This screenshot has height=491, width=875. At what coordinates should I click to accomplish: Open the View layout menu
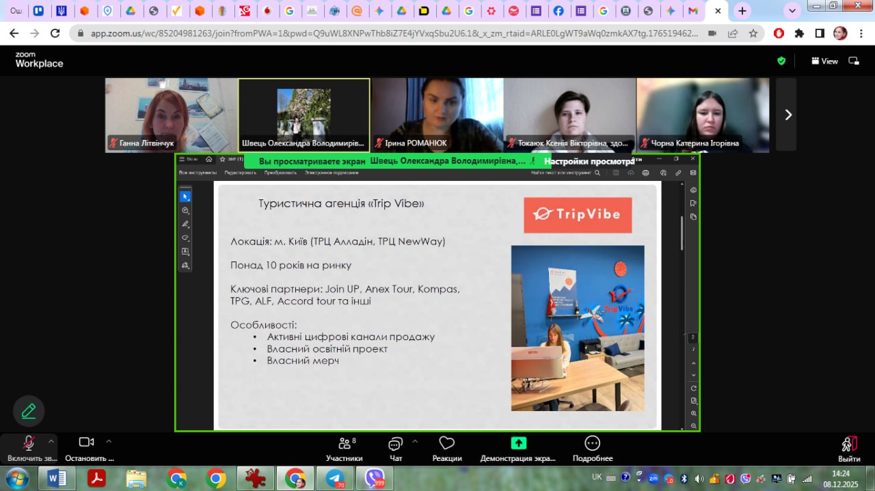coord(824,61)
